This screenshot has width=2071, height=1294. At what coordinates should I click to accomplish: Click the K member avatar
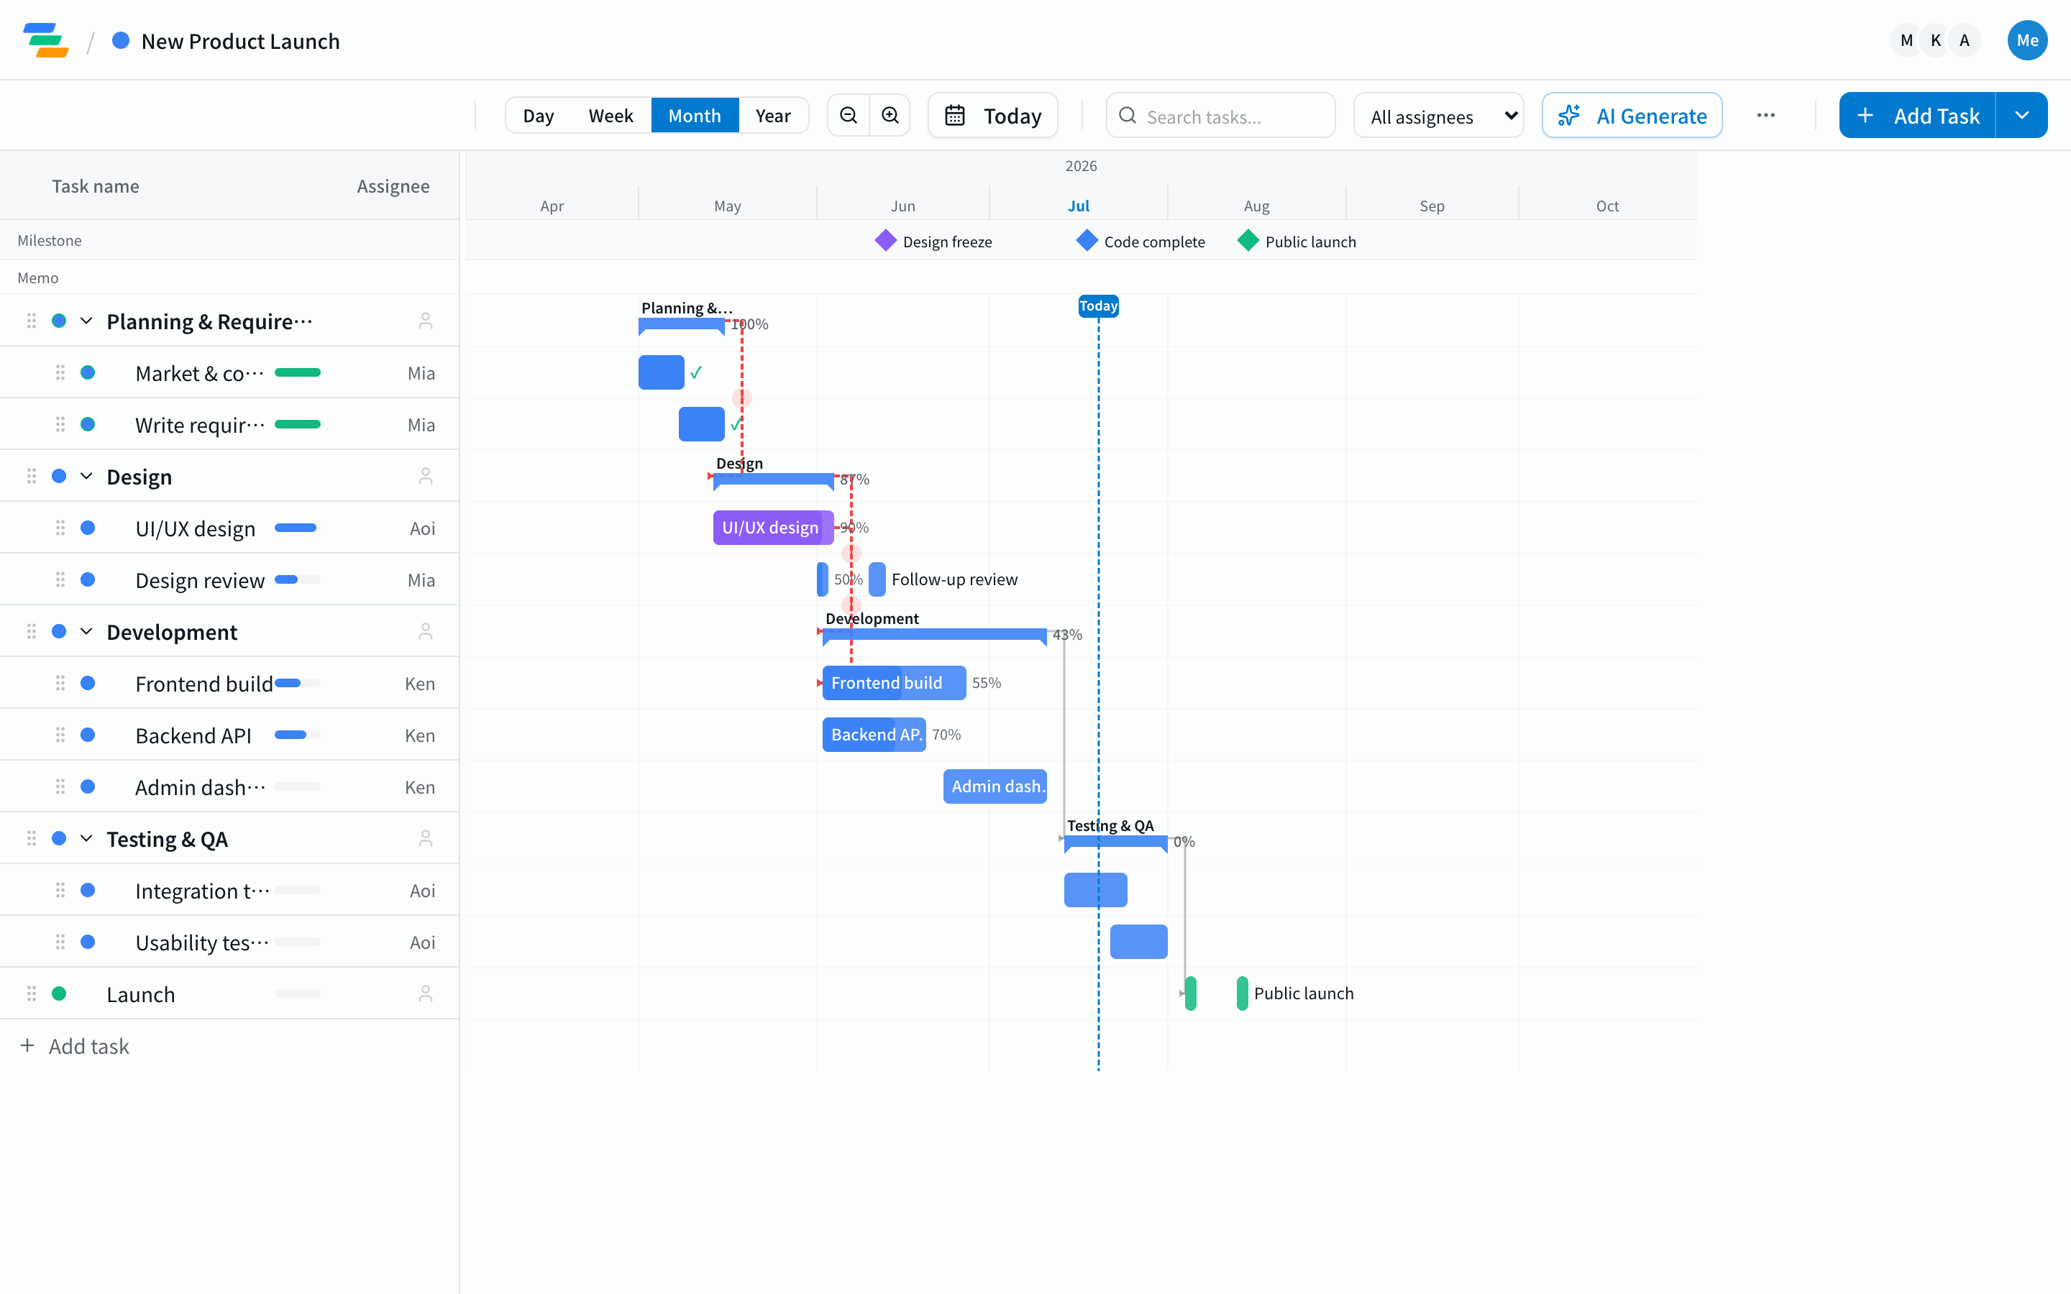pyautogui.click(x=1935, y=40)
